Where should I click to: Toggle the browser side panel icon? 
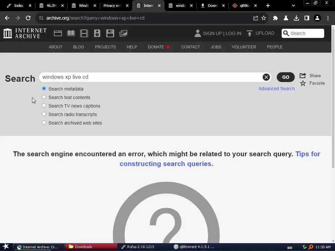(x=307, y=18)
